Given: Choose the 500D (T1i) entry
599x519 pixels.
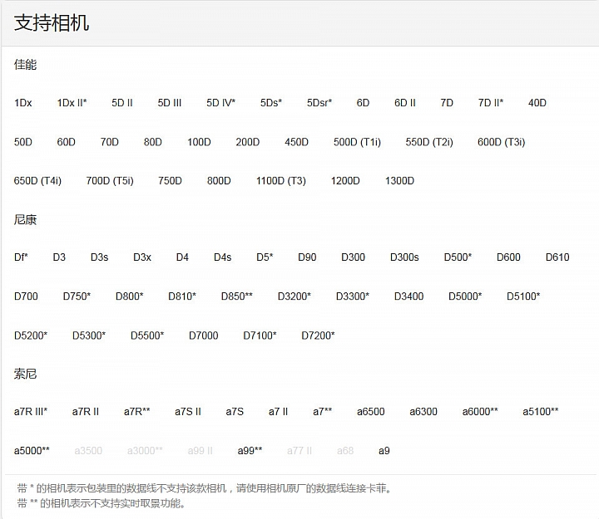Looking at the screenshot, I should click(x=357, y=142).
